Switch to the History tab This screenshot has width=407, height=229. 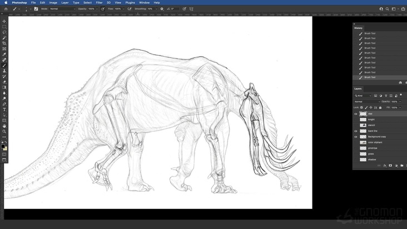(358, 28)
